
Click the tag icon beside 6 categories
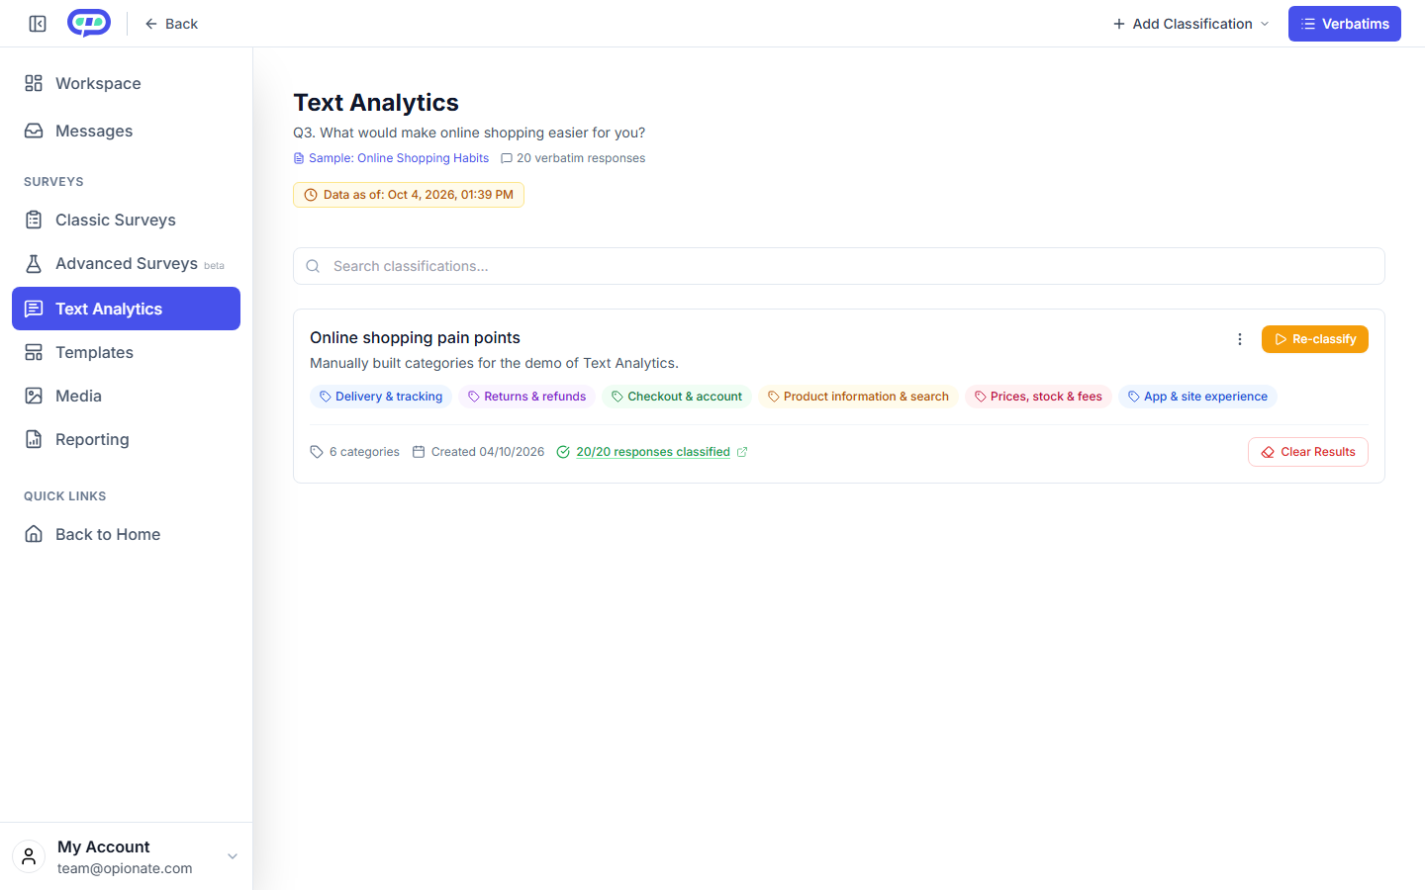(x=317, y=452)
